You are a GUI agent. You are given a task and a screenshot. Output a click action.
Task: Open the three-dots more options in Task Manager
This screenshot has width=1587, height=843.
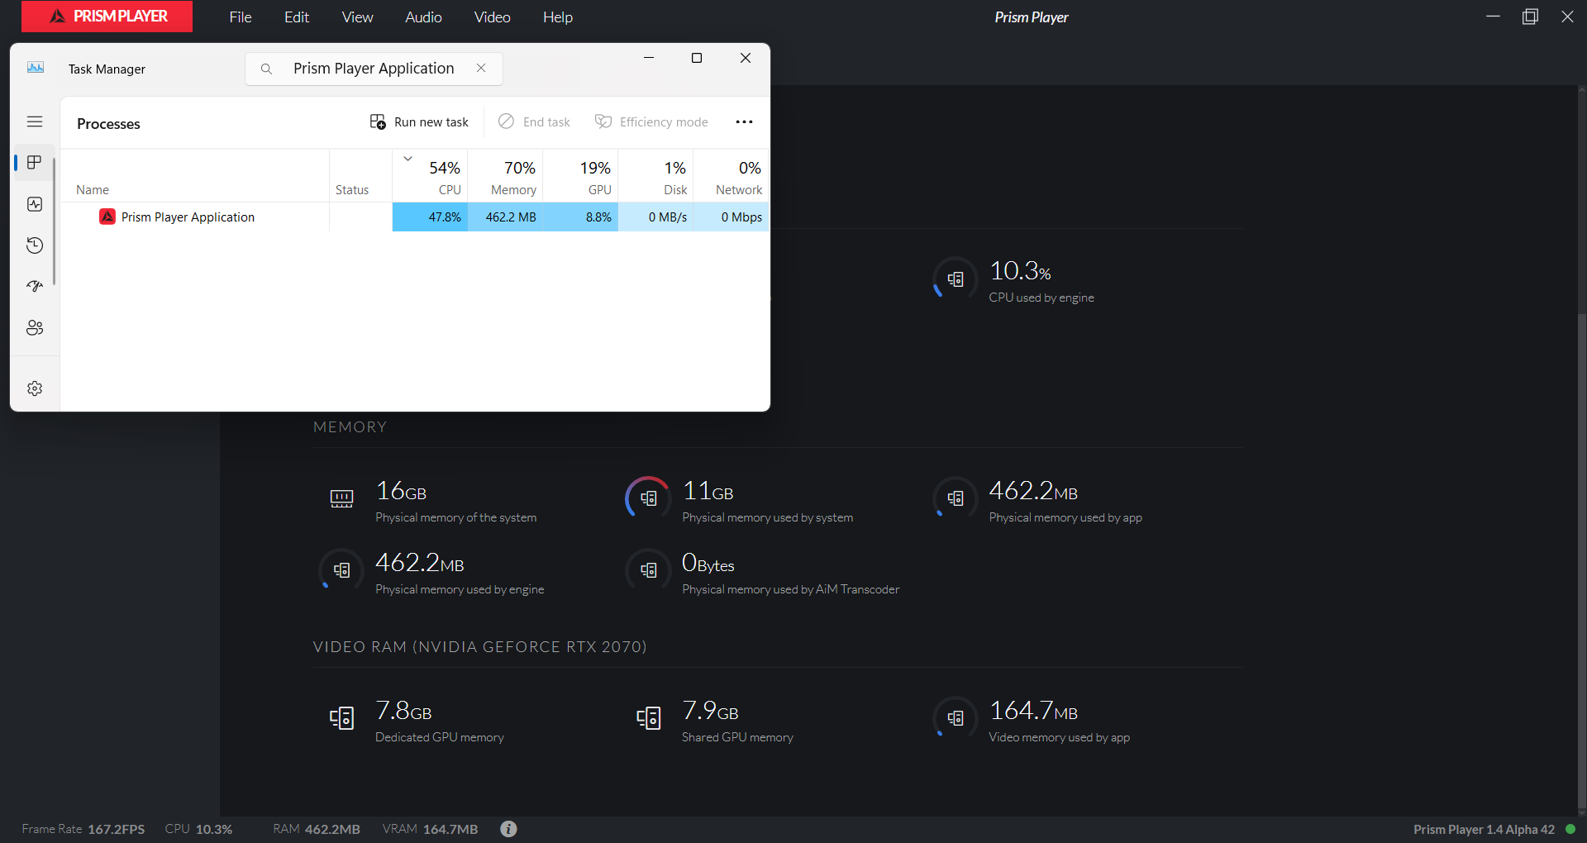744,122
